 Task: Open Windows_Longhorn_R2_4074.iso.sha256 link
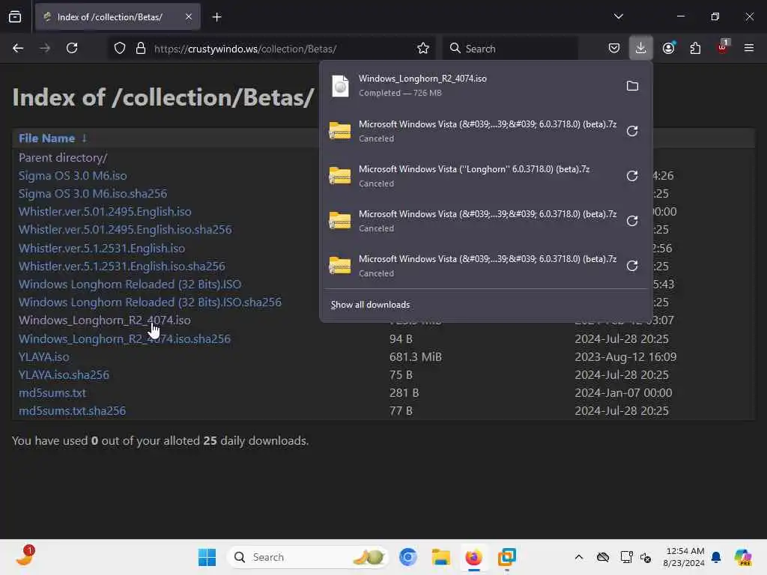(x=124, y=339)
